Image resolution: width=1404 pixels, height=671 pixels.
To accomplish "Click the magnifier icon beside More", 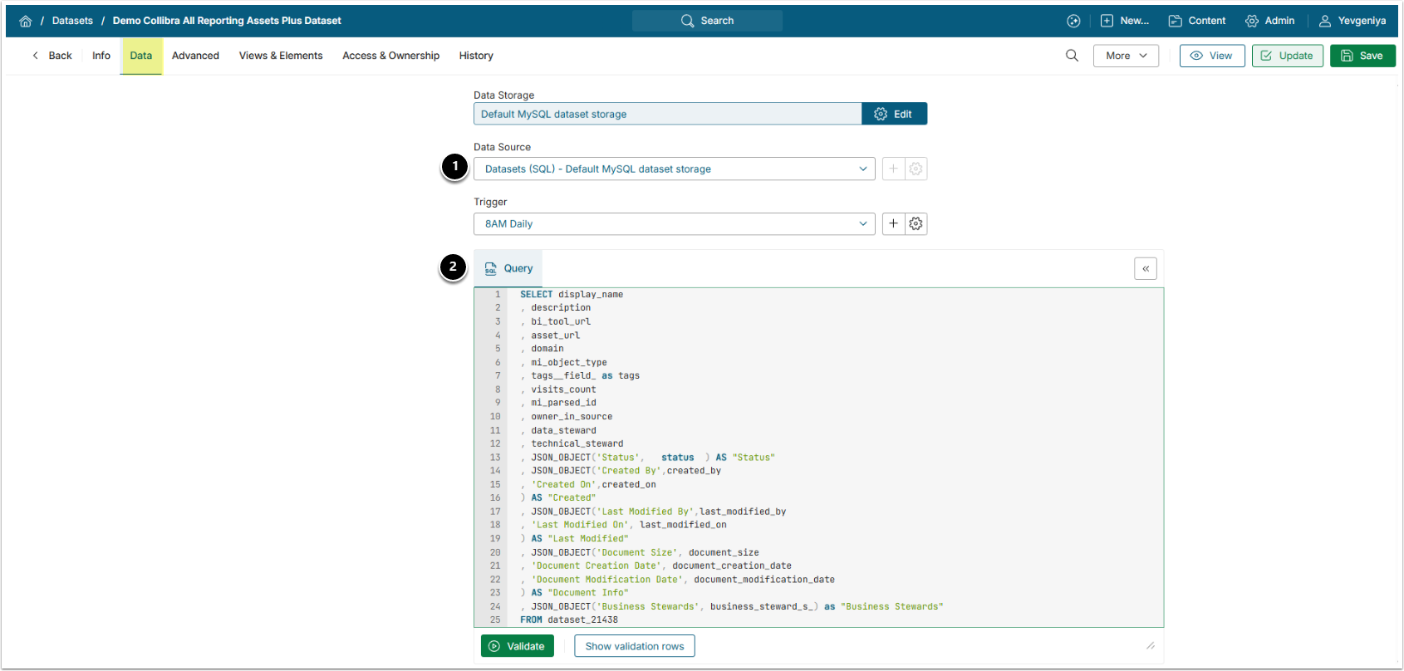I will pyautogui.click(x=1072, y=56).
